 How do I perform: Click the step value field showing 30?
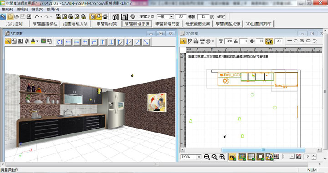181,16
